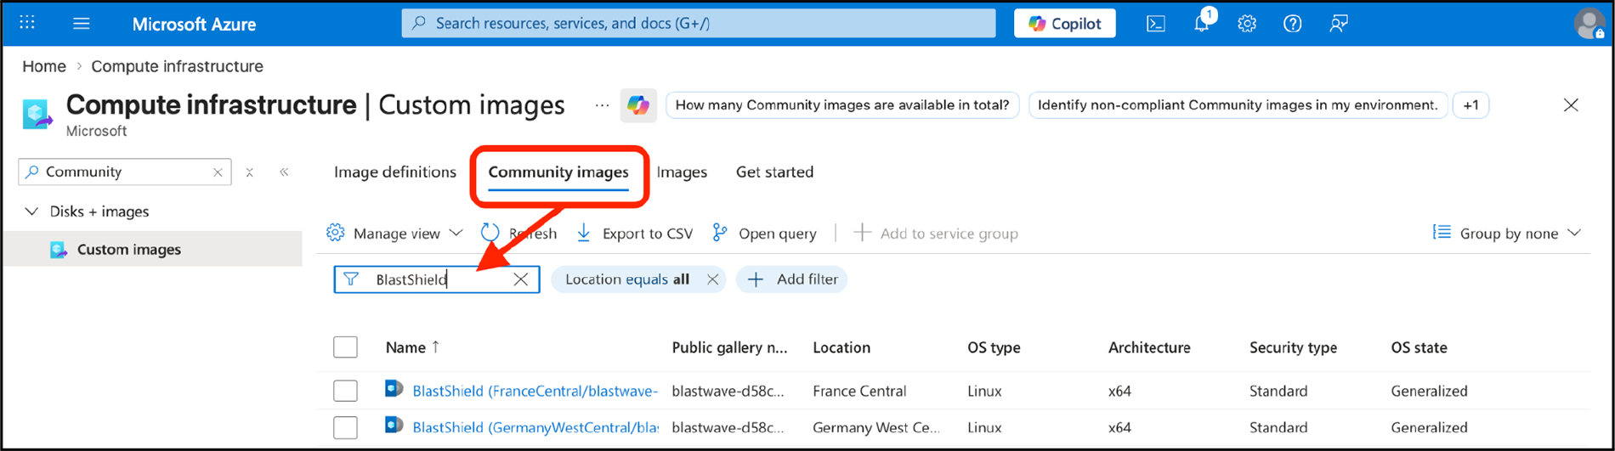Click the OS type column header
The height and width of the screenshot is (451, 1615).
[x=994, y=347]
